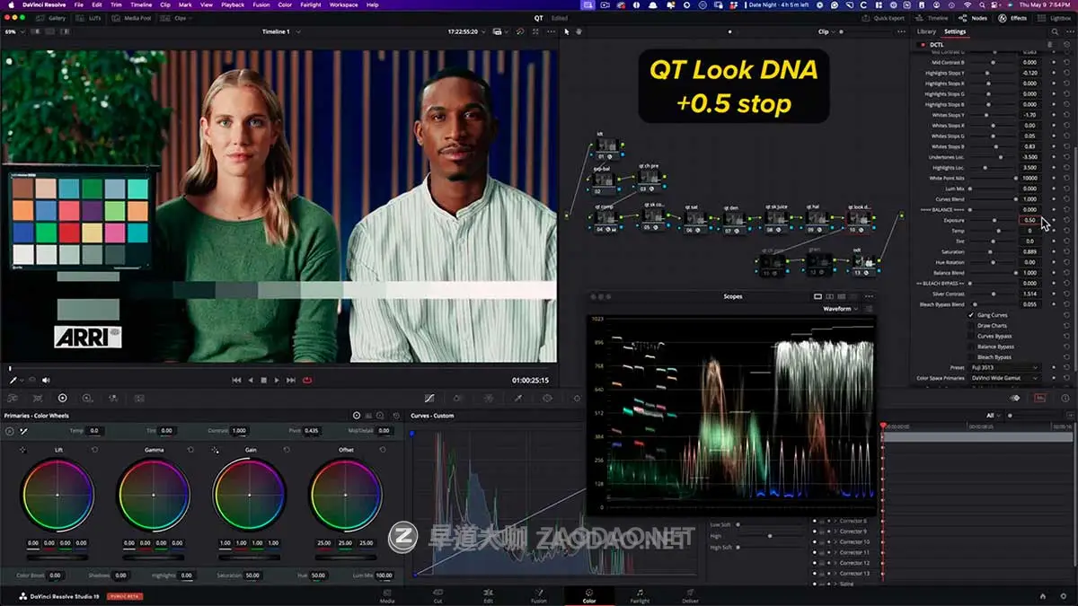Image resolution: width=1078 pixels, height=606 pixels.
Task: Open the Color Space Primaries dropdown
Action: click(1004, 378)
